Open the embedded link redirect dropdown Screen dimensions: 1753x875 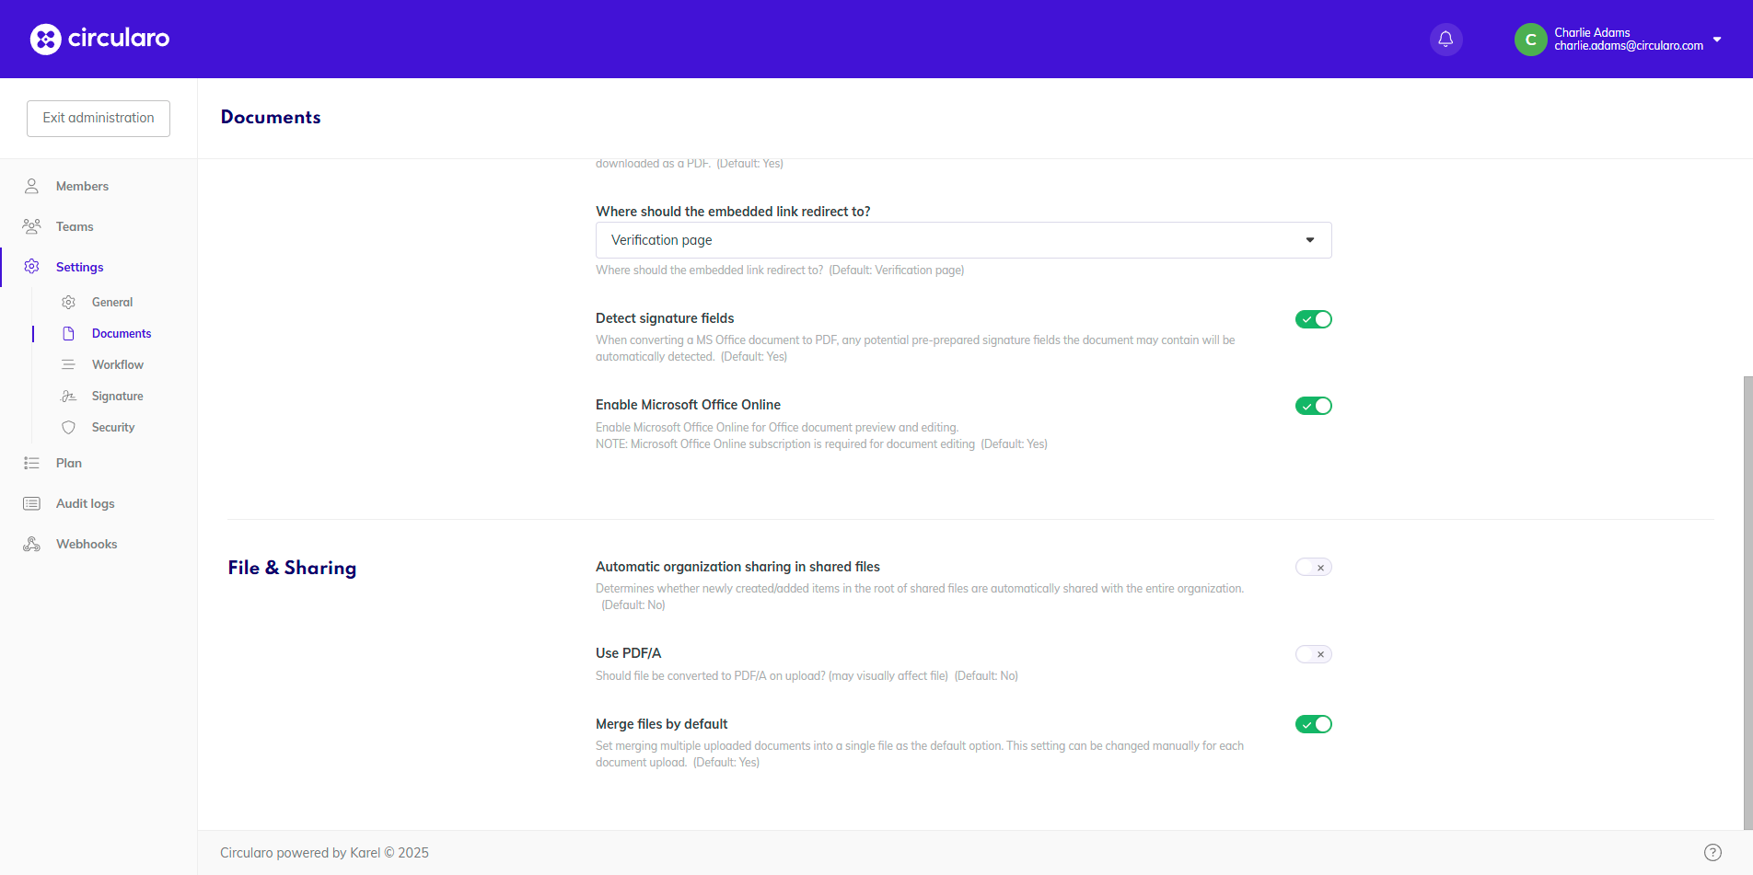coord(962,240)
